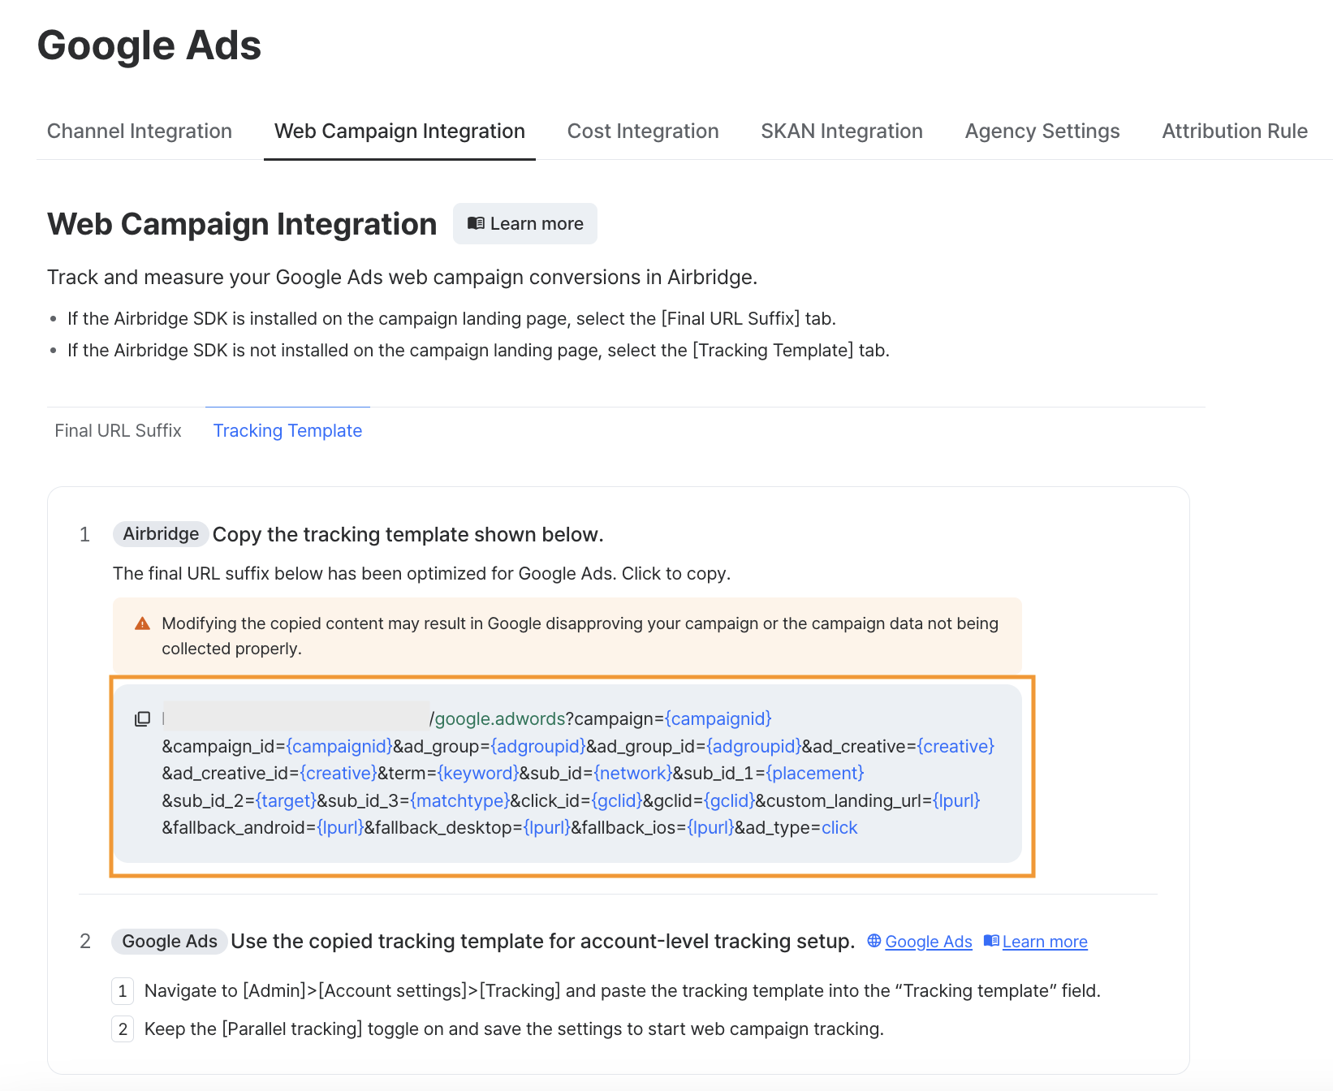Click the Web Campaign Integration section heading
The height and width of the screenshot is (1091, 1333).
point(242,224)
